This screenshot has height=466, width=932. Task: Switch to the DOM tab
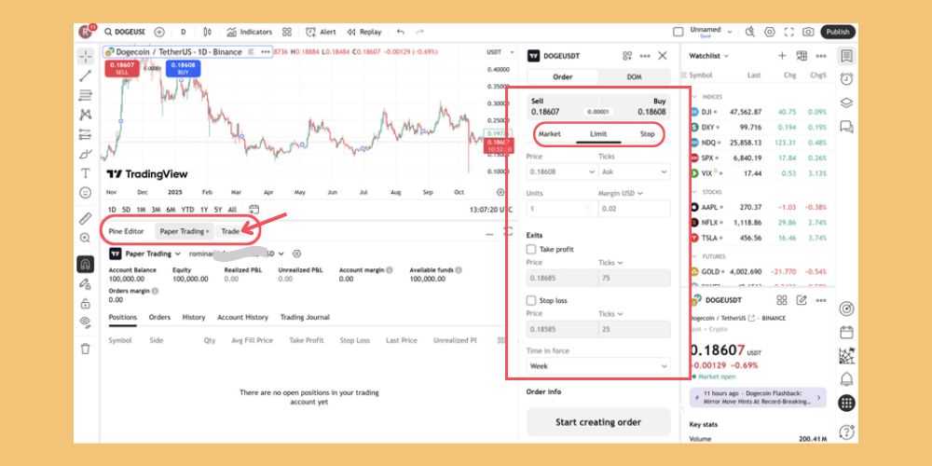click(634, 77)
